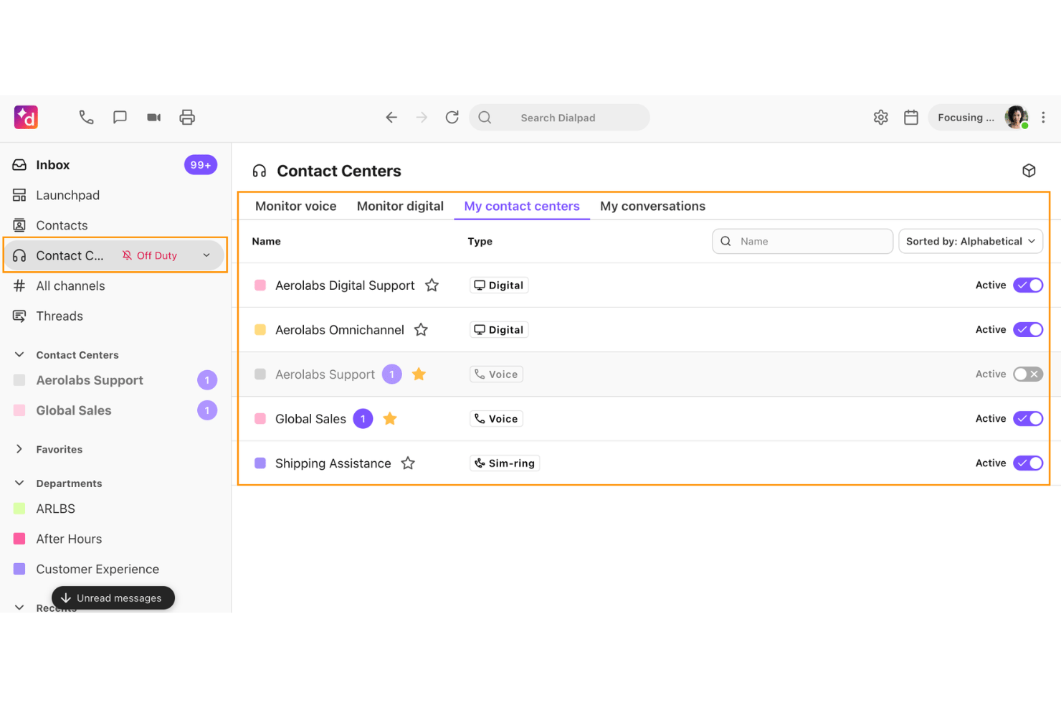The height and width of the screenshot is (708, 1061).
Task: Click the cube icon beside Contact Centers header
Action: (x=1029, y=171)
